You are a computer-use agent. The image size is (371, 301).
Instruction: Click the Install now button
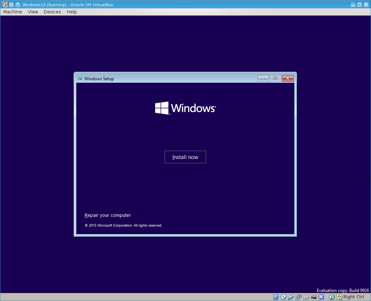[x=185, y=157]
